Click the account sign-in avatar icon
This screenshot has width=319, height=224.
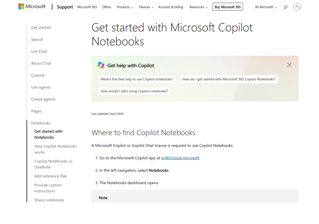tap(297, 7)
